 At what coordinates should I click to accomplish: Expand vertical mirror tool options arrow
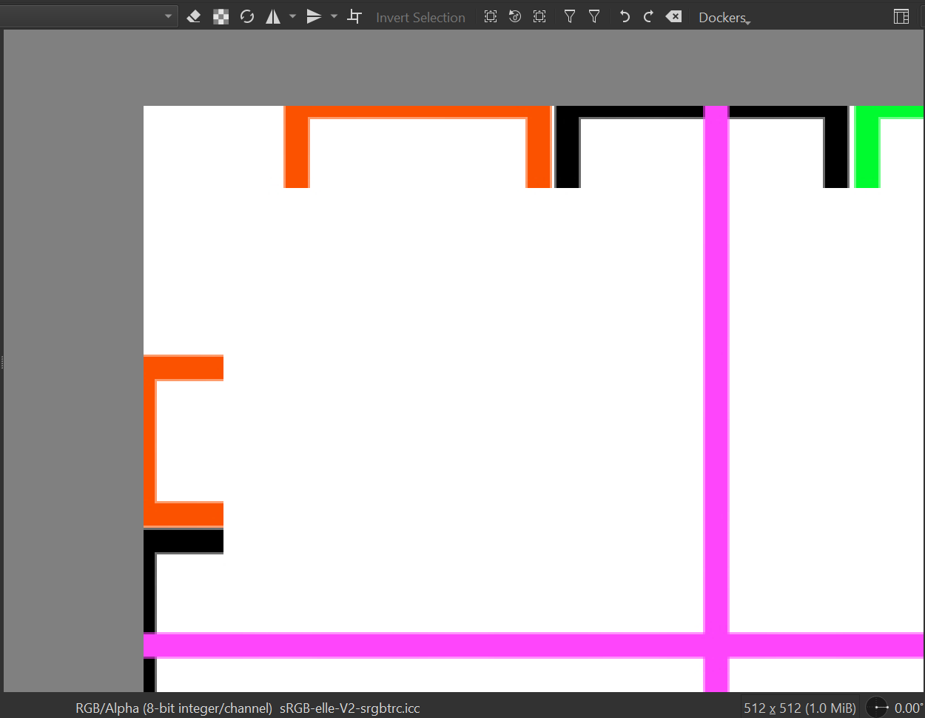tap(334, 16)
